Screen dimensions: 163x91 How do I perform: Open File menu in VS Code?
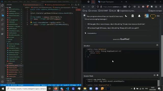5,2
